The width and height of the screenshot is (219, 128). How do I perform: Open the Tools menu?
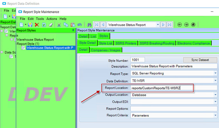[x=40, y=19]
